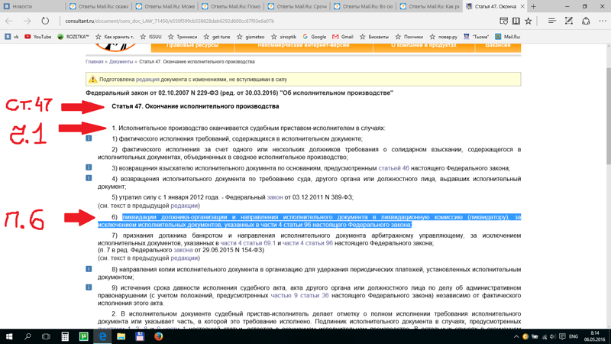Open Task View on the taskbar
This screenshot has height=344, width=611.
coord(46,336)
